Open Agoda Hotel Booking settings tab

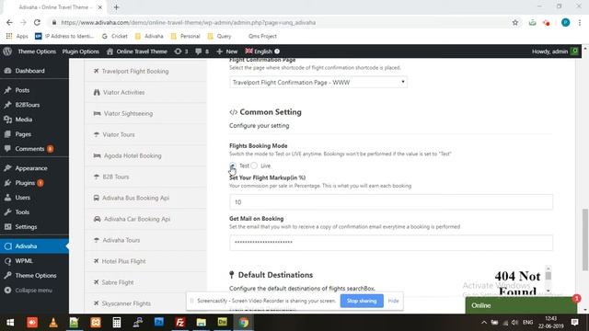click(x=145, y=155)
